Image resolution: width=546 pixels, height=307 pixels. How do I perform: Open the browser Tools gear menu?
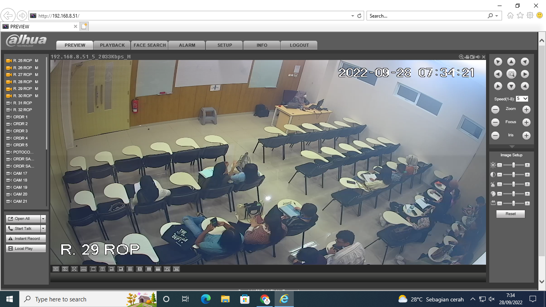530,16
